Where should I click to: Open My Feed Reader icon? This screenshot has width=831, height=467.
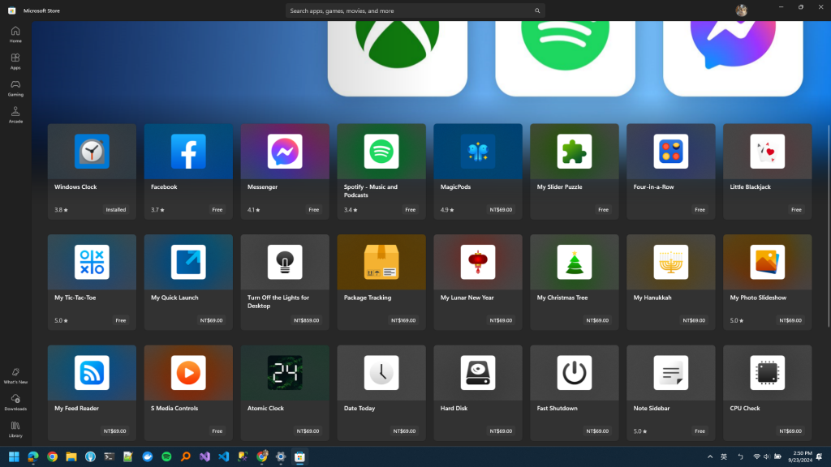tap(92, 373)
